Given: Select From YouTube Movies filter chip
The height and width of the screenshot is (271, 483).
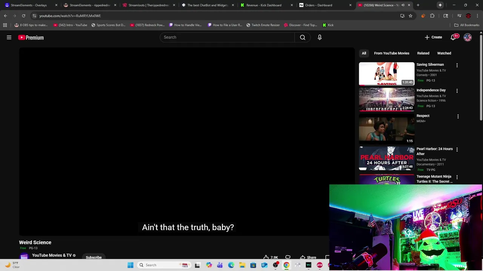Looking at the screenshot, I should click(391, 53).
